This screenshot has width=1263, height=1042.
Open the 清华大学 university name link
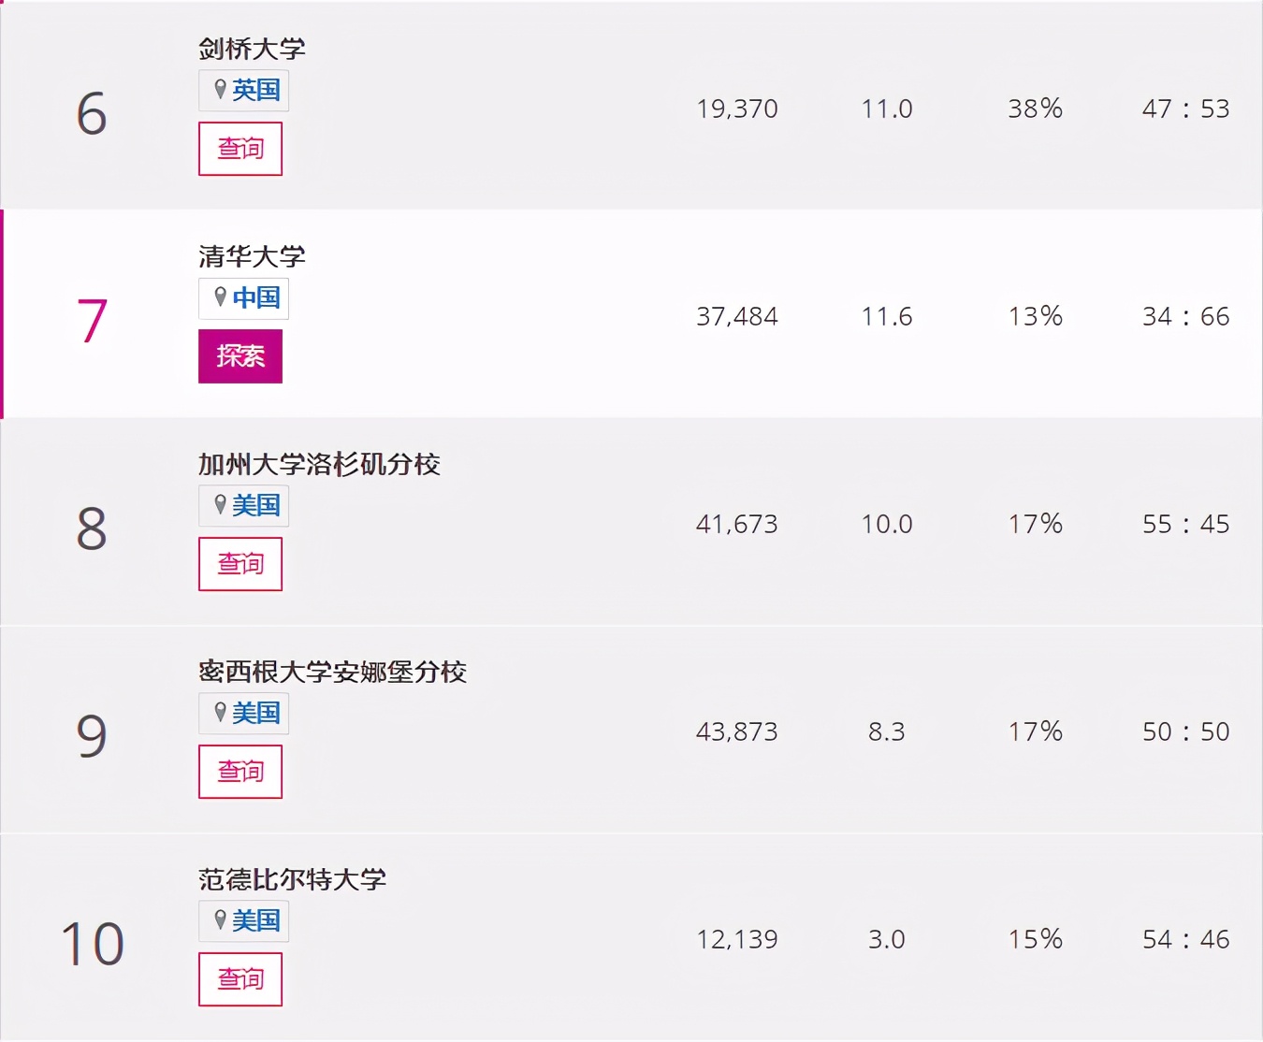coord(252,256)
